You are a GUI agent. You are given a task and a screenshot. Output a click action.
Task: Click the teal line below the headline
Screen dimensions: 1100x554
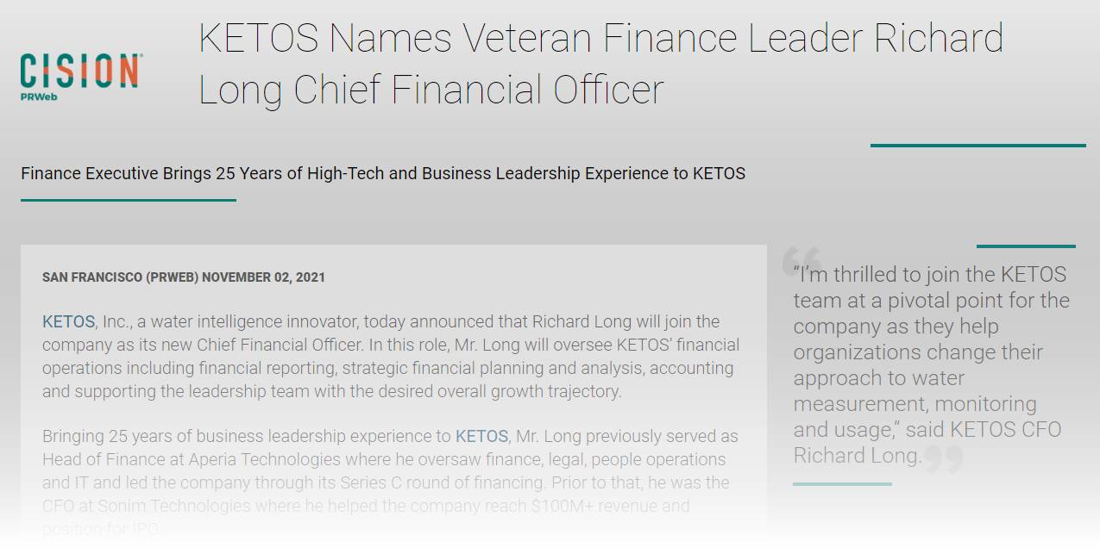tap(977, 146)
